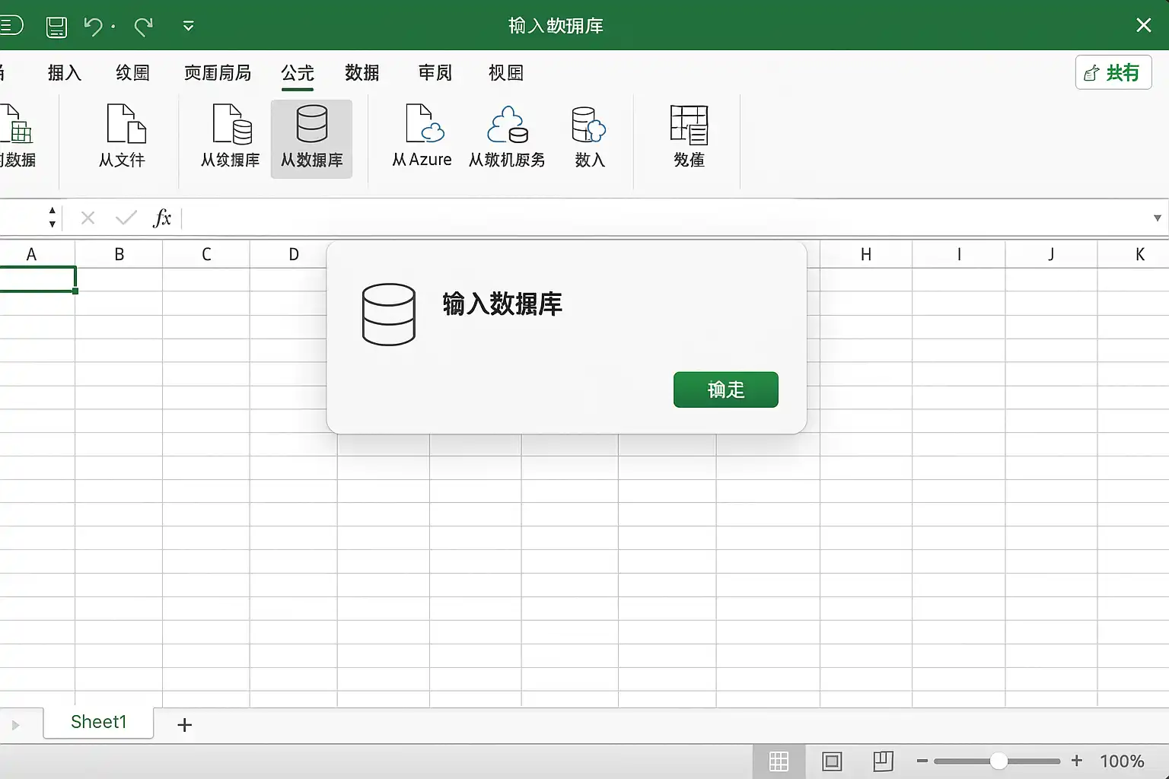Open the 数据 ribbon tab

[x=362, y=73]
